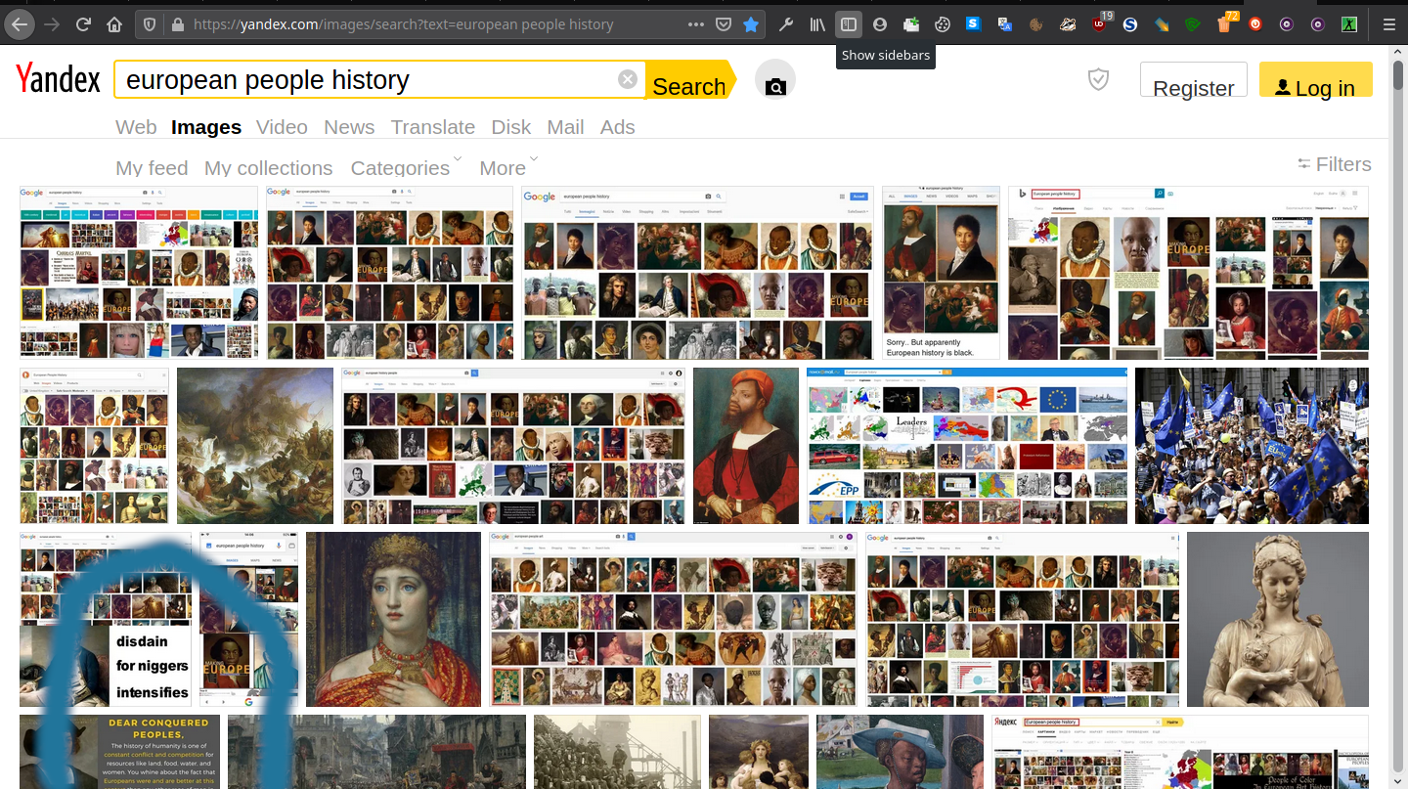
Task: Click the round blue S extension icon
Action: (1130, 24)
